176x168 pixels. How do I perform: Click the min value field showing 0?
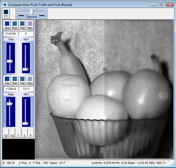click(26, 34)
